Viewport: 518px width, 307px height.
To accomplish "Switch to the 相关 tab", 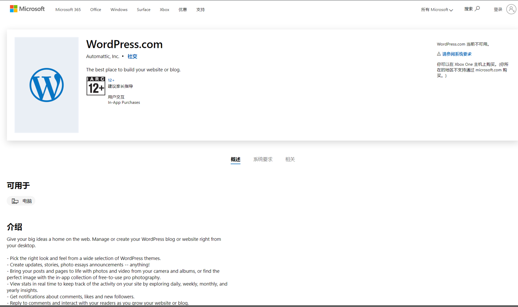I will 290,159.
